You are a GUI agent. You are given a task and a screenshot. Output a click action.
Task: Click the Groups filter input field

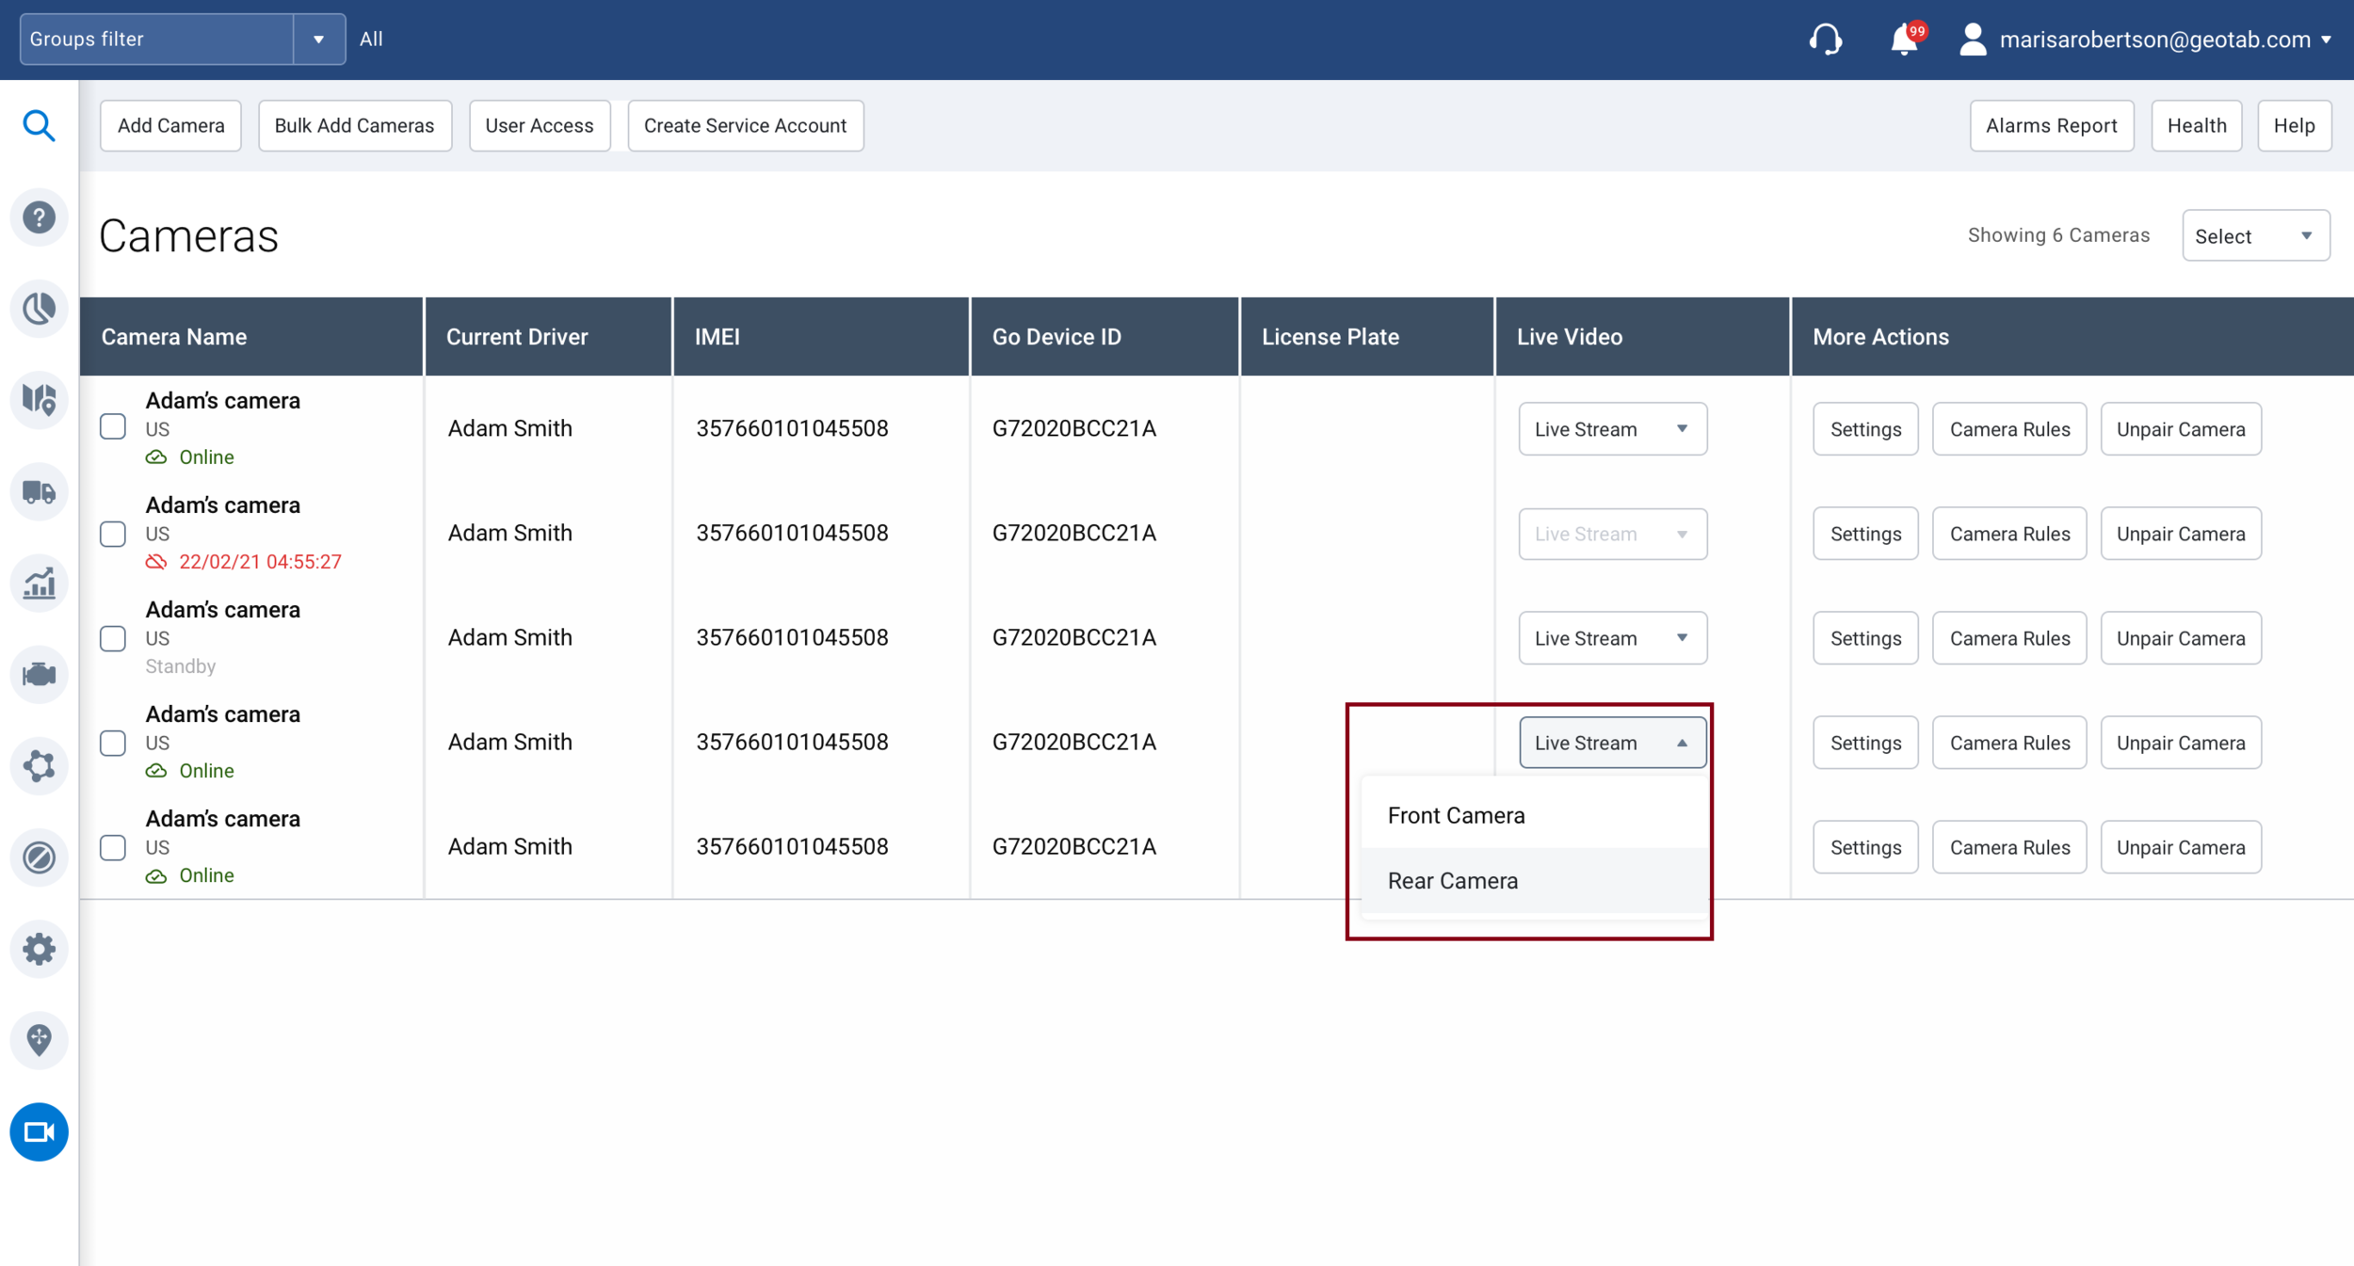click(x=156, y=40)
